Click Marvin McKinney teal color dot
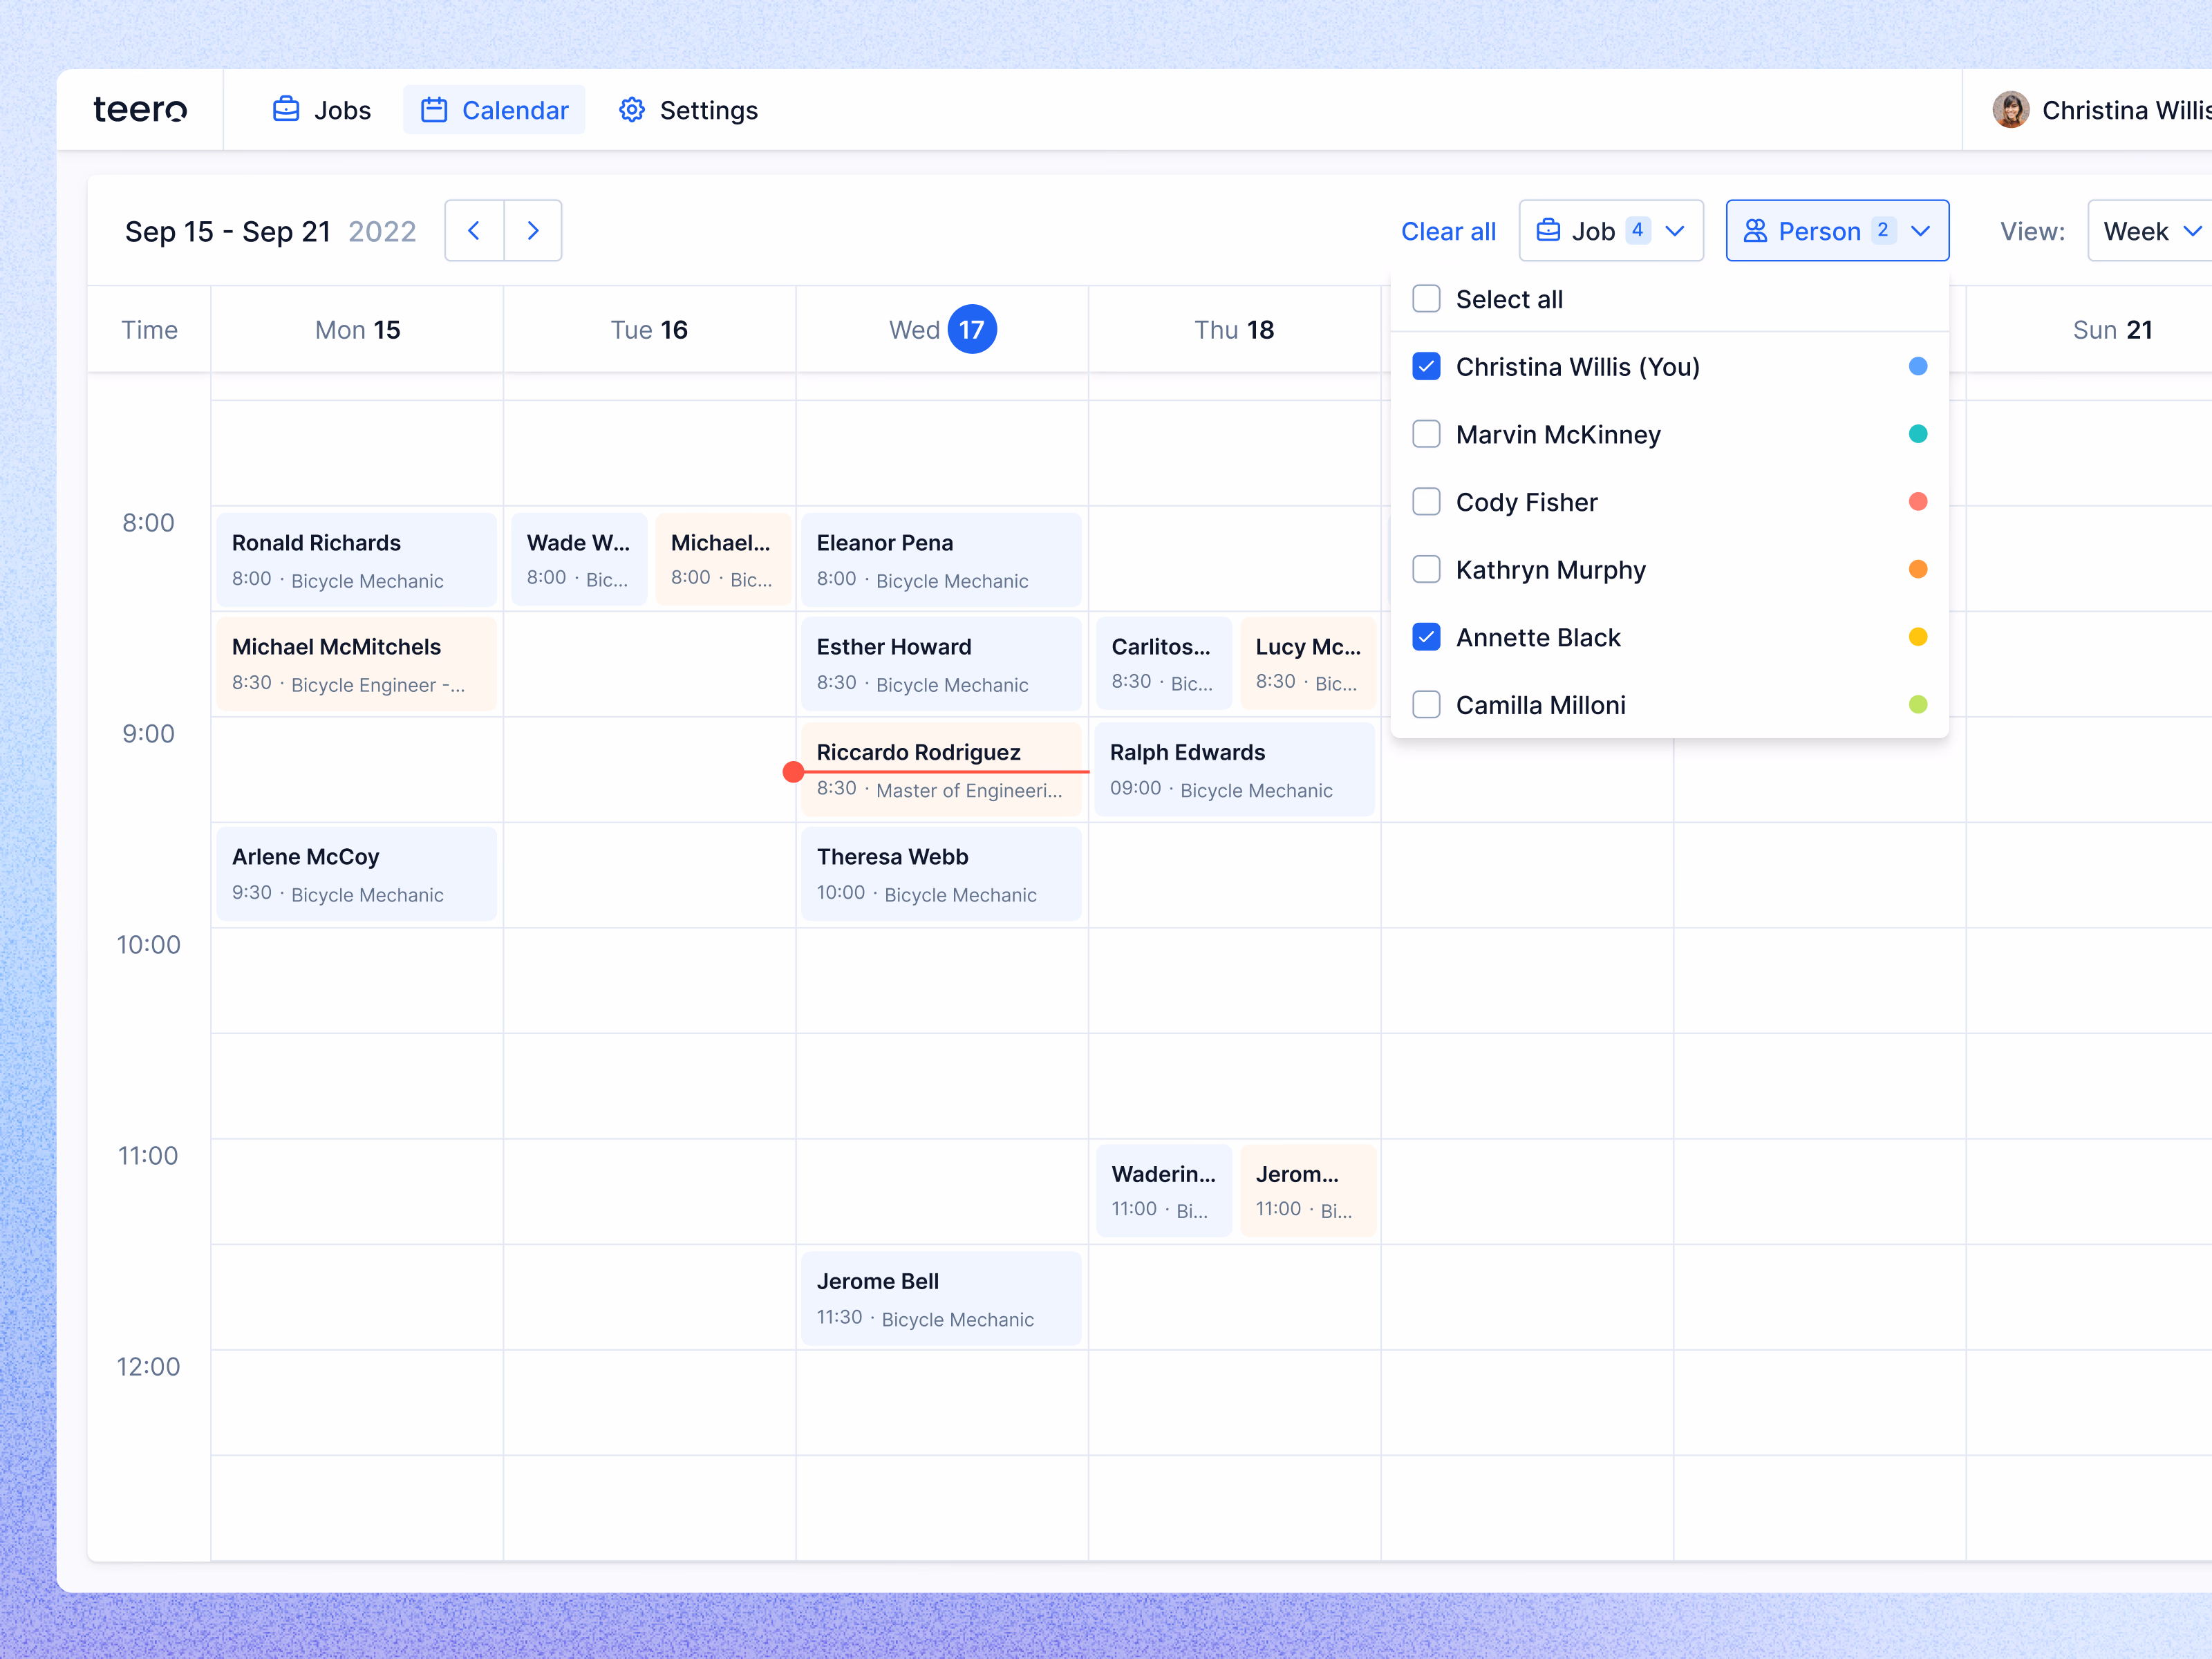 tap(1917, 434)
